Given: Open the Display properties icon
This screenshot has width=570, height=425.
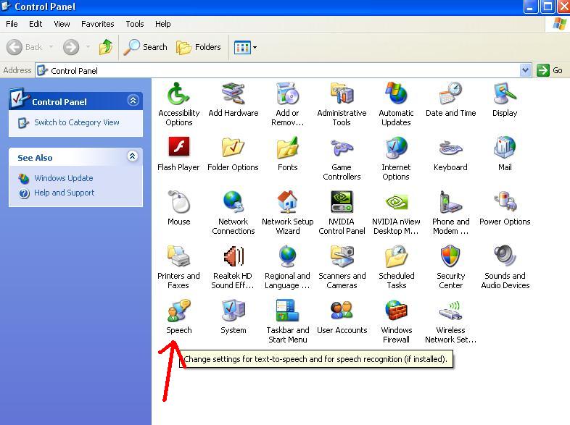Looking at the screenshot, I should tap(505, 94).
